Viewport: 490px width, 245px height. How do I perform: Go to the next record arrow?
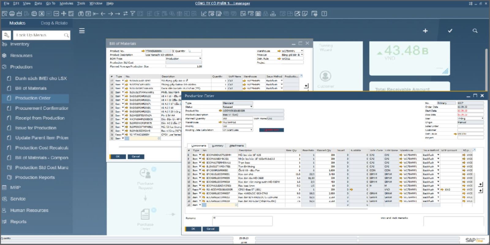point(111,13)
